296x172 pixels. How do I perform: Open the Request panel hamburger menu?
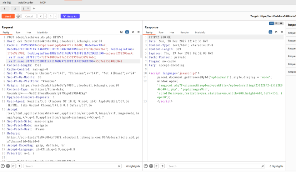(x=138, y=32)
